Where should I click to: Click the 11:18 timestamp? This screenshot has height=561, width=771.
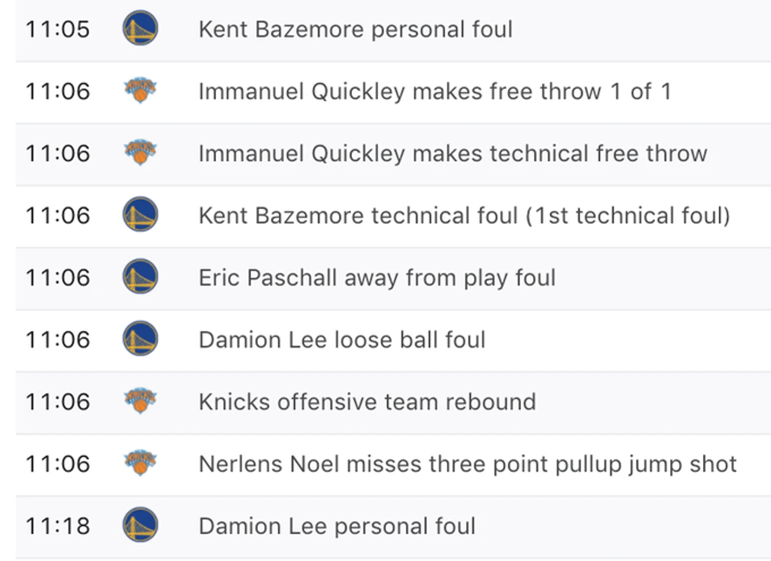coord(58,527)
